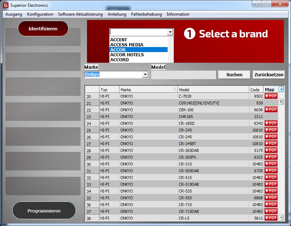This screenshot has width=291, height=226.
Task: Select ACCOR HOTELS from brand list
Action: click(x=127, y=55)
